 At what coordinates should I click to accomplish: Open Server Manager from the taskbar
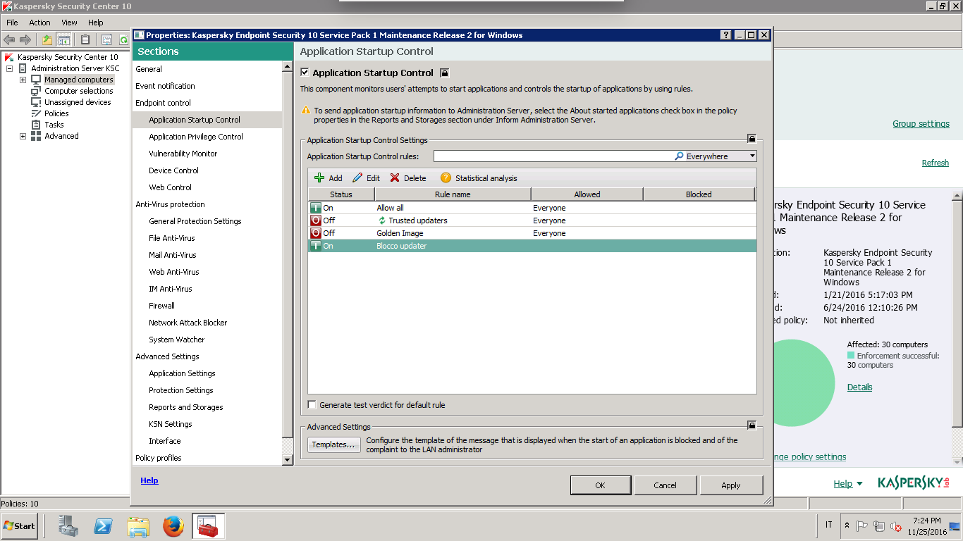point(68,526)
